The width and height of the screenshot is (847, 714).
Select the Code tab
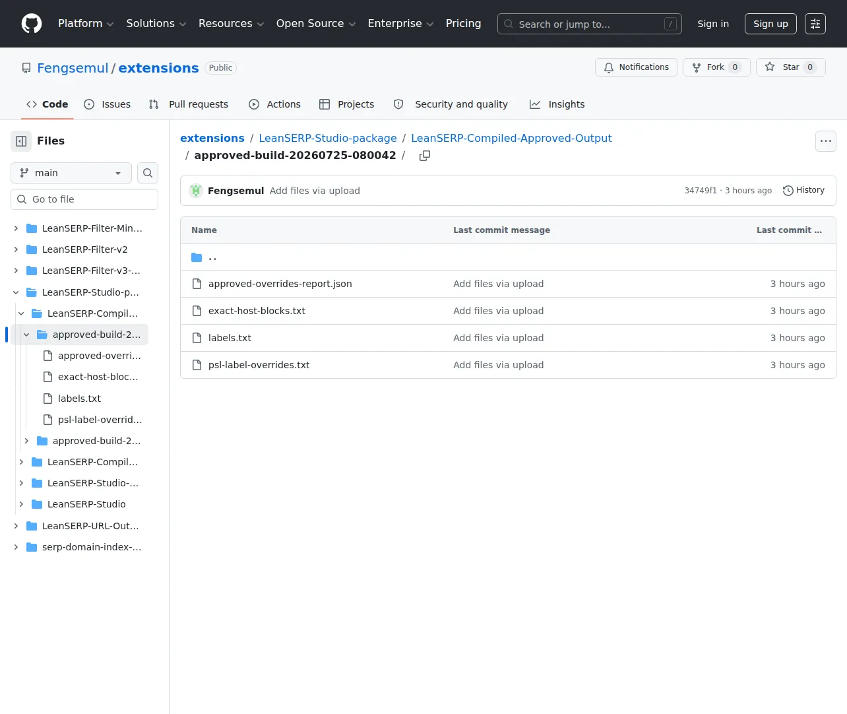tap(47, 104)
